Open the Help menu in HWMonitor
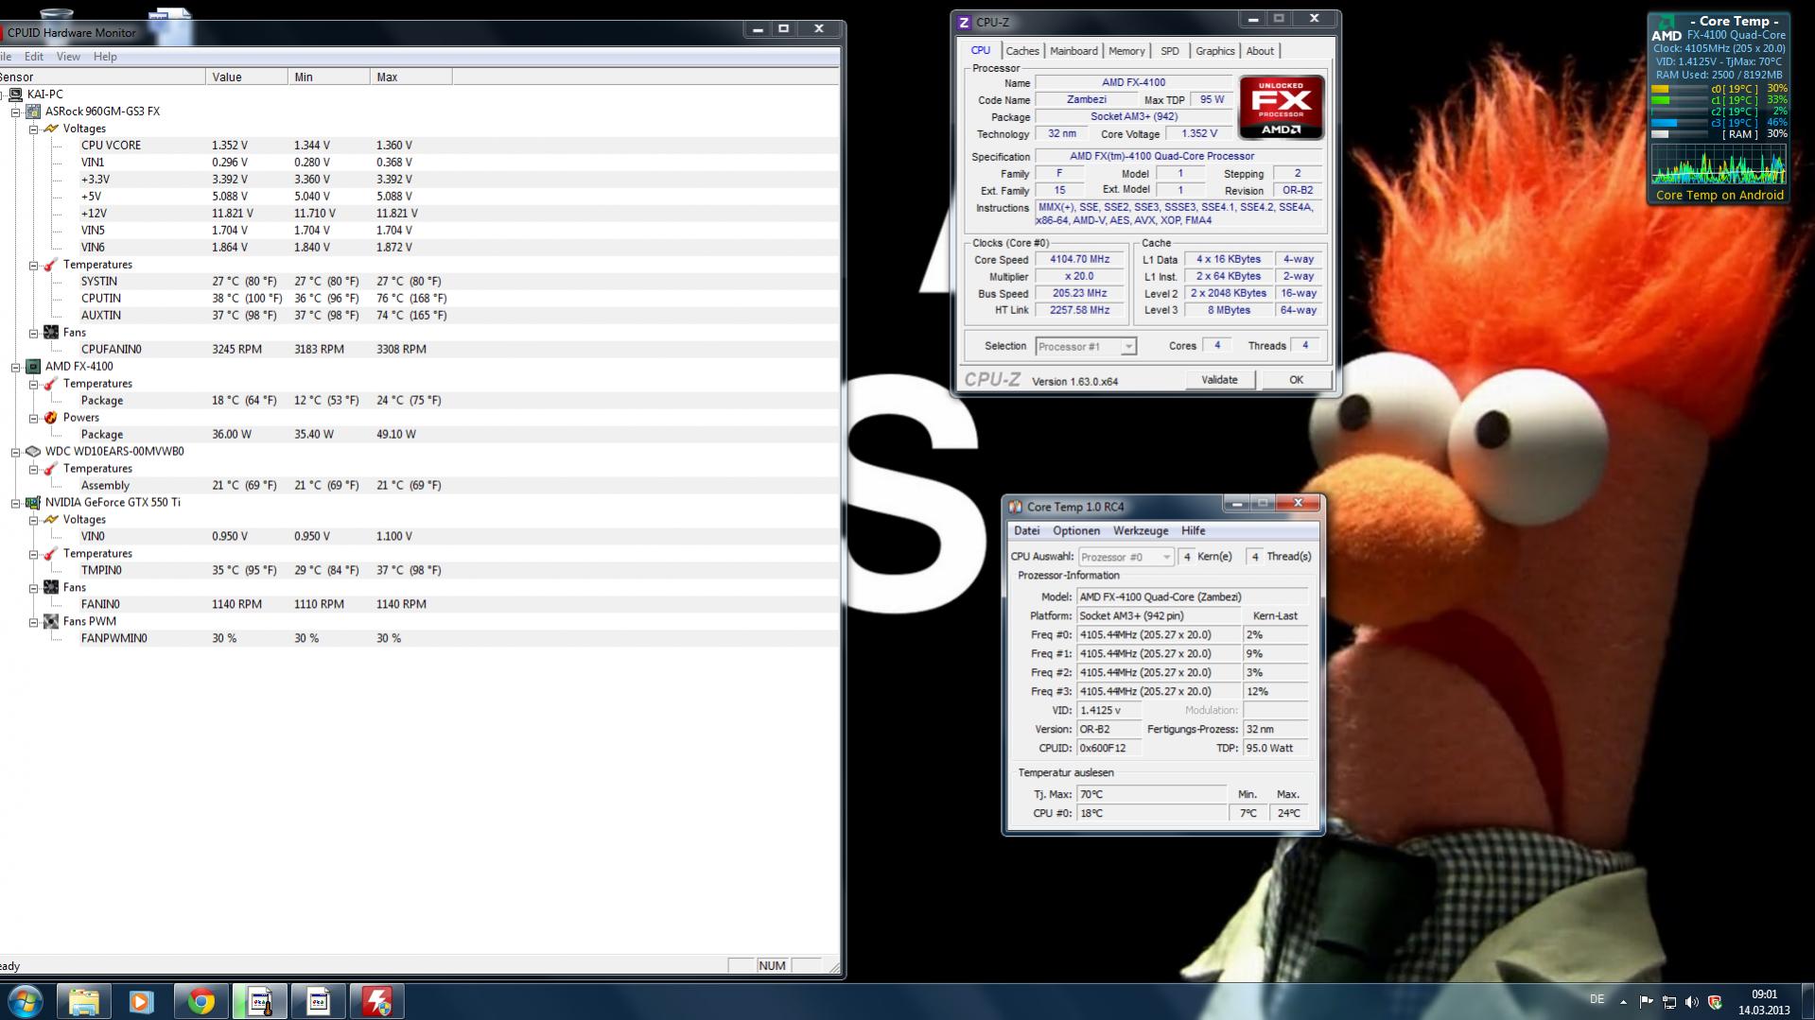Image resolution: width=1815 pixels, height=1020 pixels. pos(105,57)
